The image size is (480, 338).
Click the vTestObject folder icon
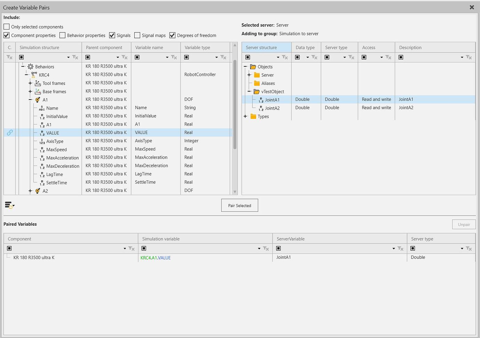257,91
